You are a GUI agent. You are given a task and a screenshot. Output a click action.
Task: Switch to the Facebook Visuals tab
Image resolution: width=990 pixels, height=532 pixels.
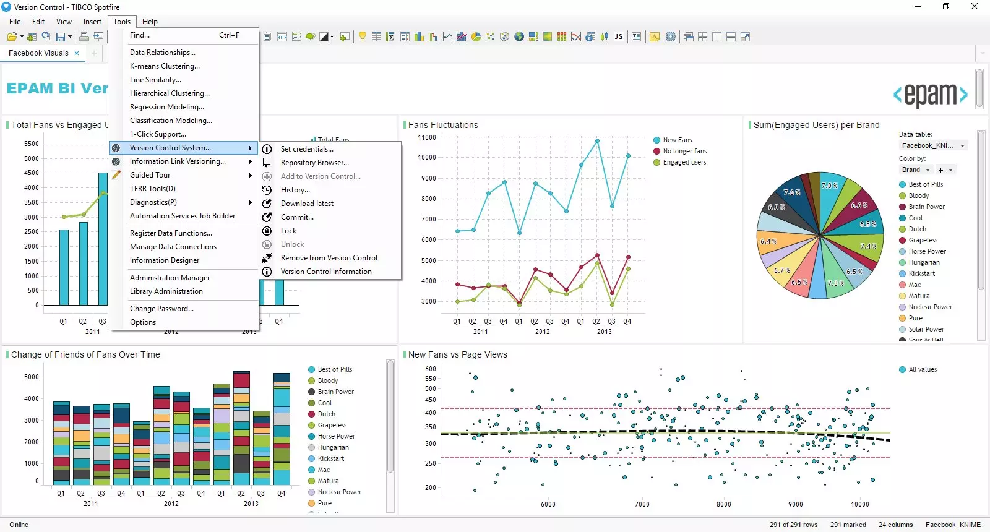(x=38, y=53)
